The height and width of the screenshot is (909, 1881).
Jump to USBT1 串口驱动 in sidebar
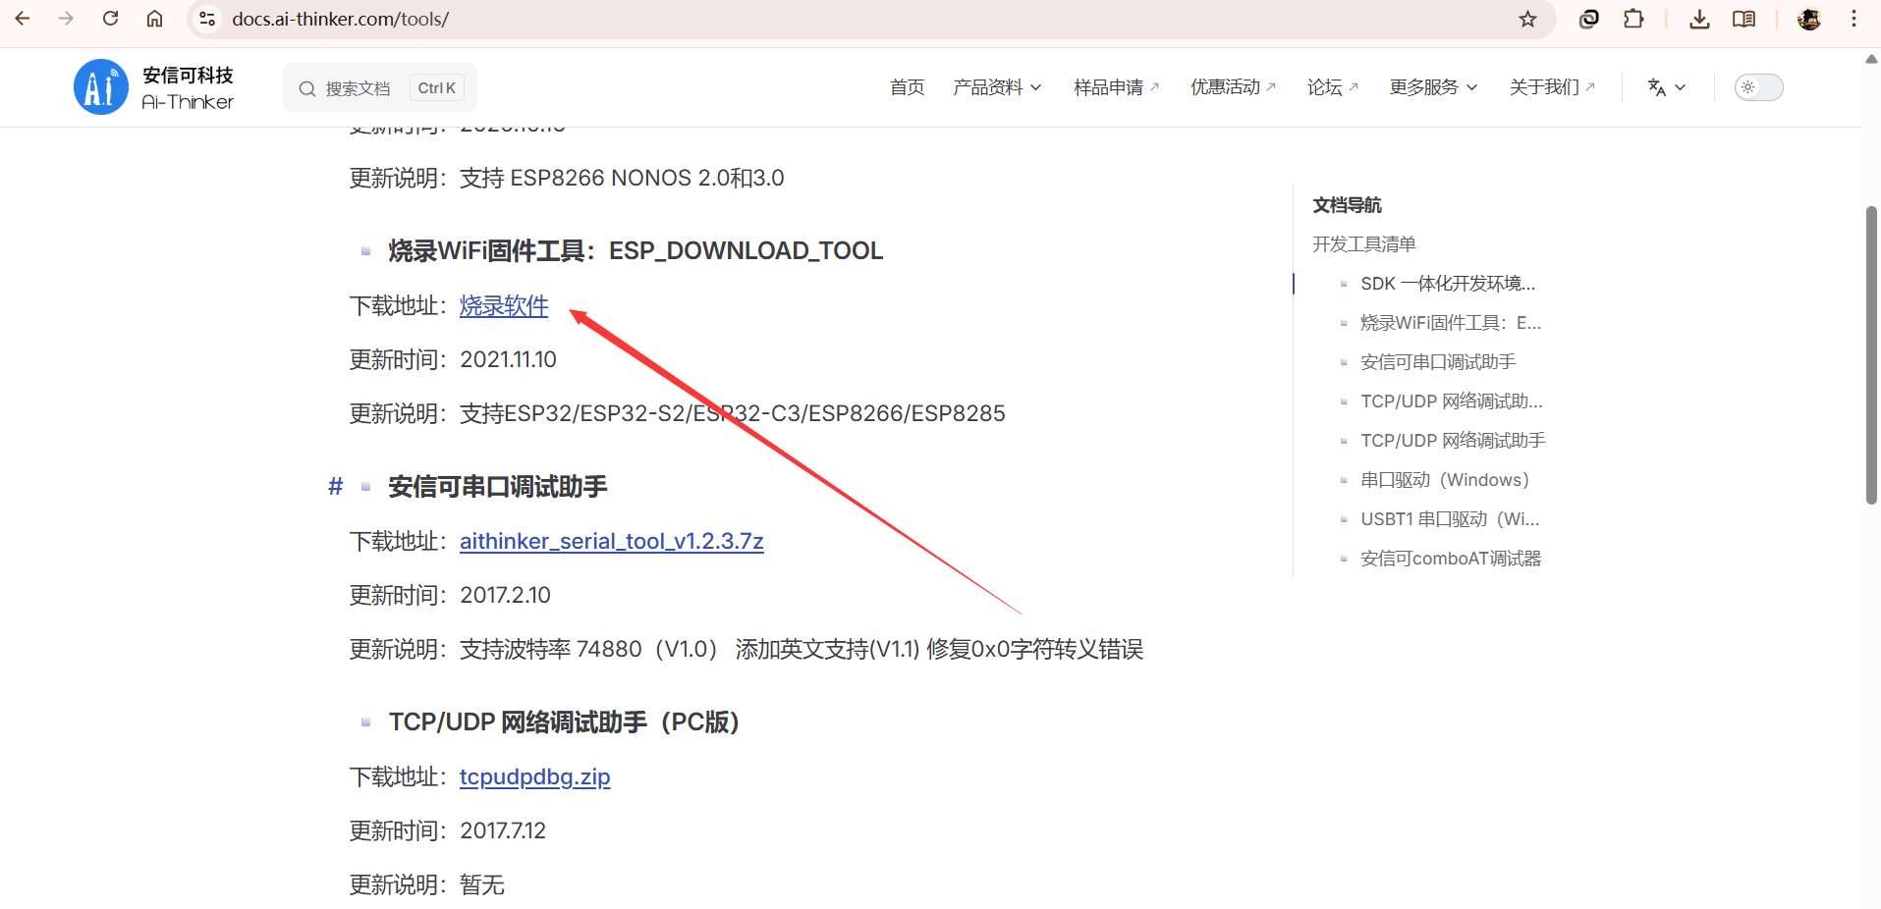[x=1450, y=519]
